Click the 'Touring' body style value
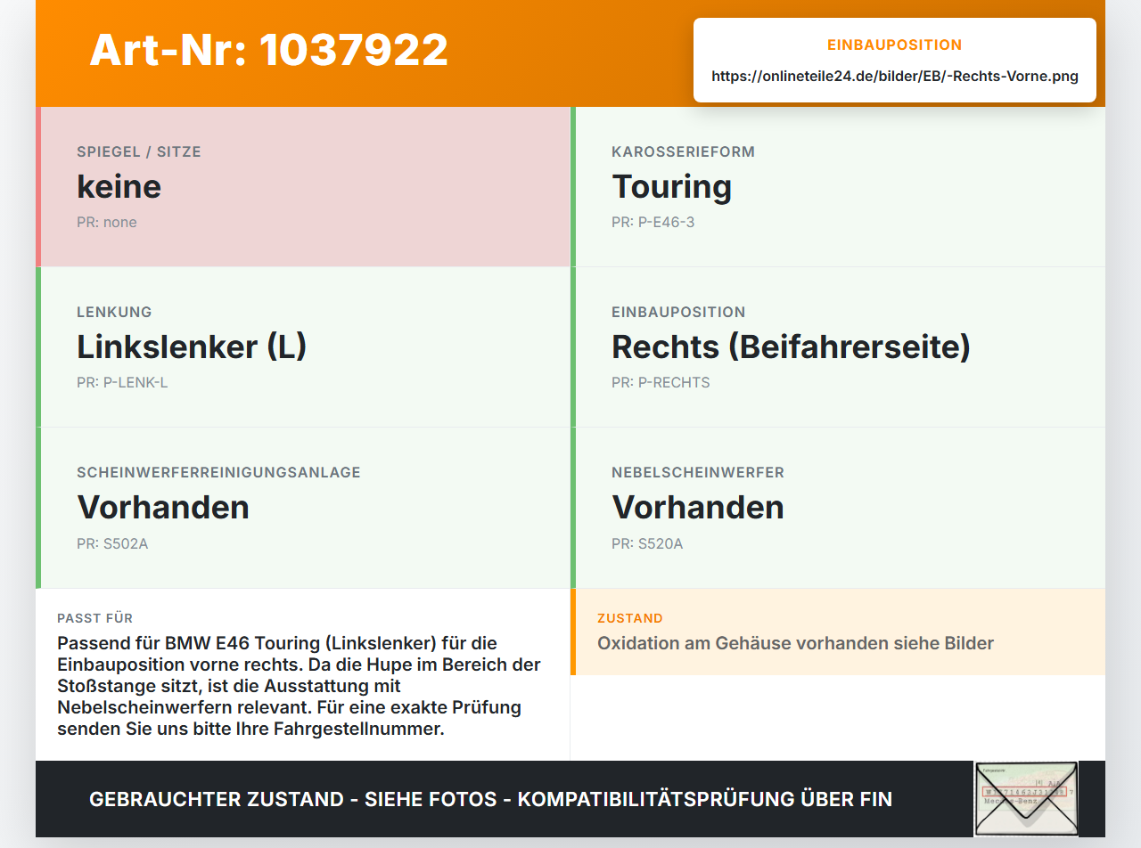 point(671,187)
